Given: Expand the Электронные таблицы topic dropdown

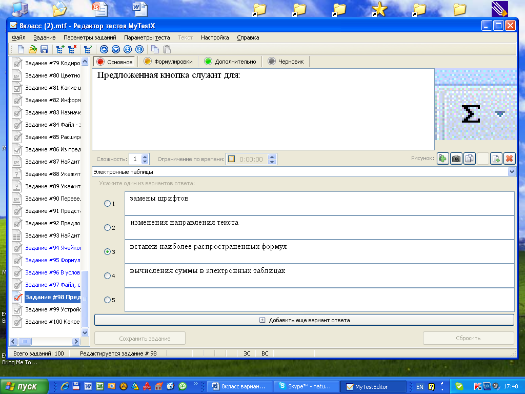Looking at the screenshot, I should click(x=512, y=172).
